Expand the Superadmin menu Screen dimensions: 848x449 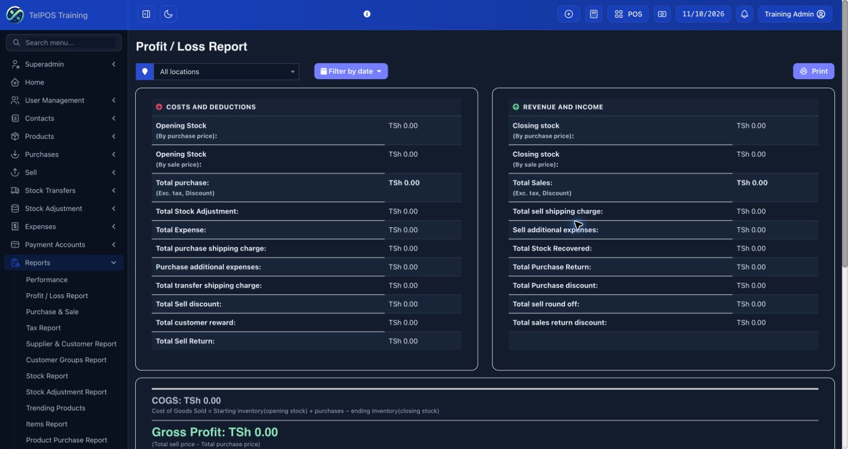(64, 64)
